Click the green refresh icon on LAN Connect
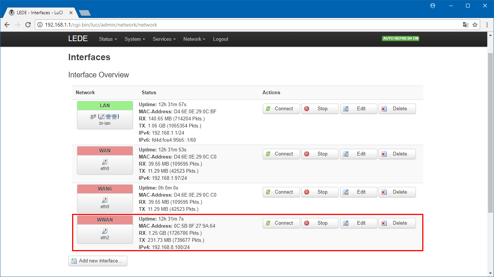Viewport: 494px width, 277px height. [x=268, y=109]
